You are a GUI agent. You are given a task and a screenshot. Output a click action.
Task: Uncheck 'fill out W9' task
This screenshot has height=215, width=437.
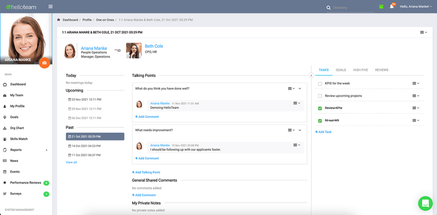point(320,121)
